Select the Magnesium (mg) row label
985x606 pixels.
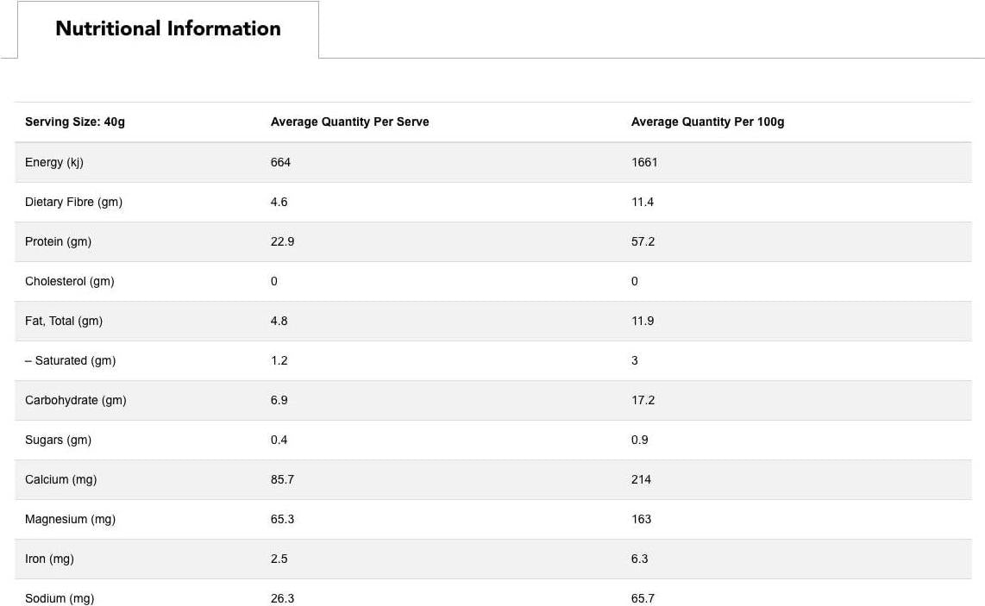tap(70, 519)
